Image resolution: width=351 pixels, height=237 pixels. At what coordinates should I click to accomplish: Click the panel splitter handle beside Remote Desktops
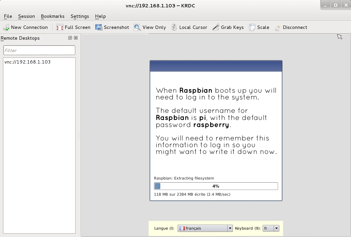(x=80, y=135)
